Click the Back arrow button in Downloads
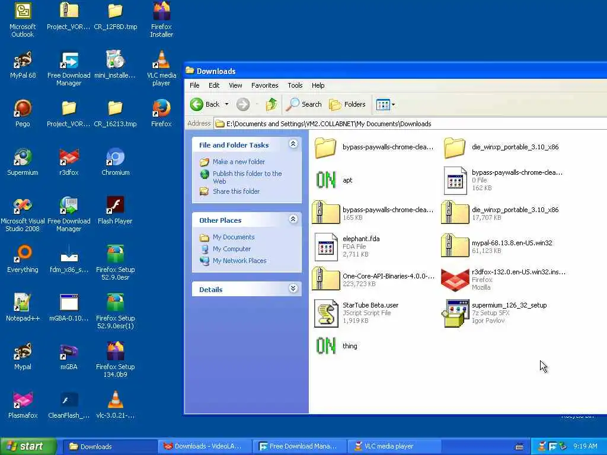 (205, 104)
